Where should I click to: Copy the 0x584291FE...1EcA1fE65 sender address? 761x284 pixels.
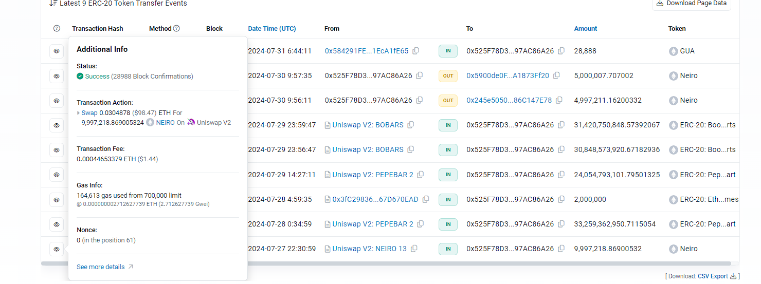tap(416, 51)
